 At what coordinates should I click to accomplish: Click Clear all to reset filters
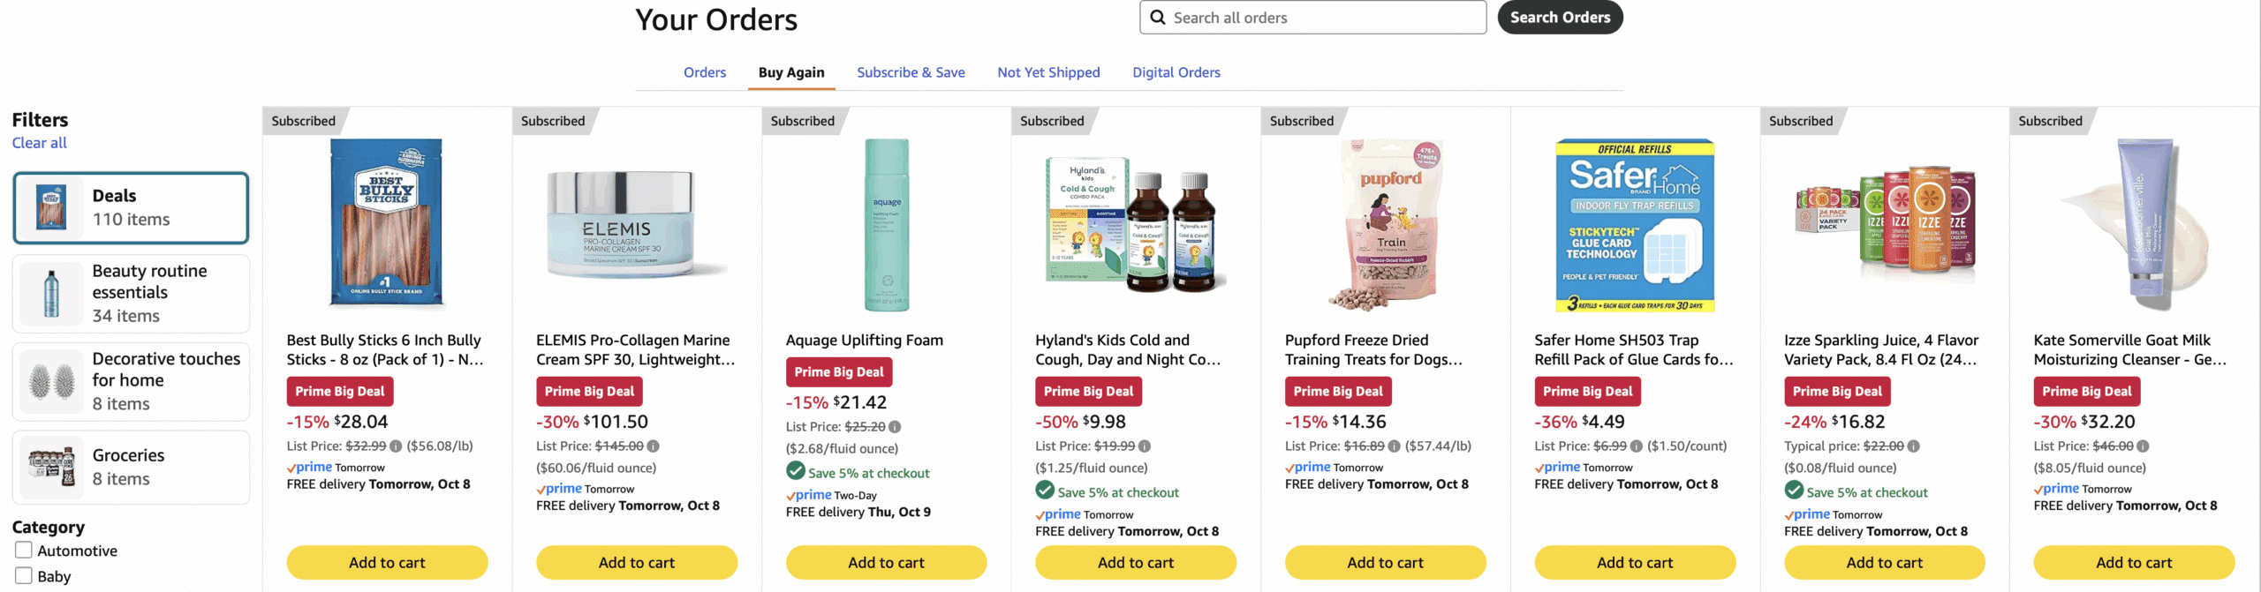pyautogui.click(x=39, y=142)
